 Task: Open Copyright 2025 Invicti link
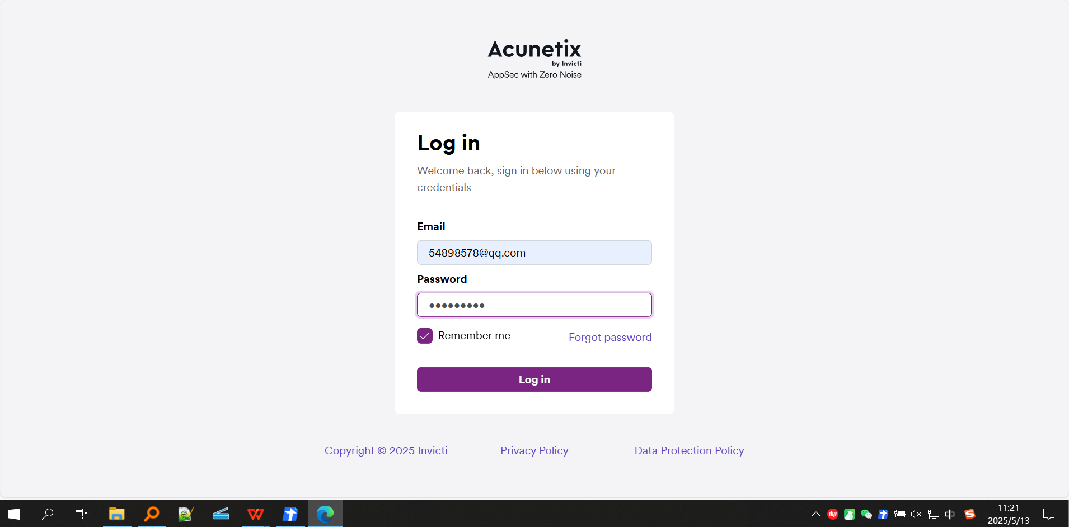click(x=386, y=450)
